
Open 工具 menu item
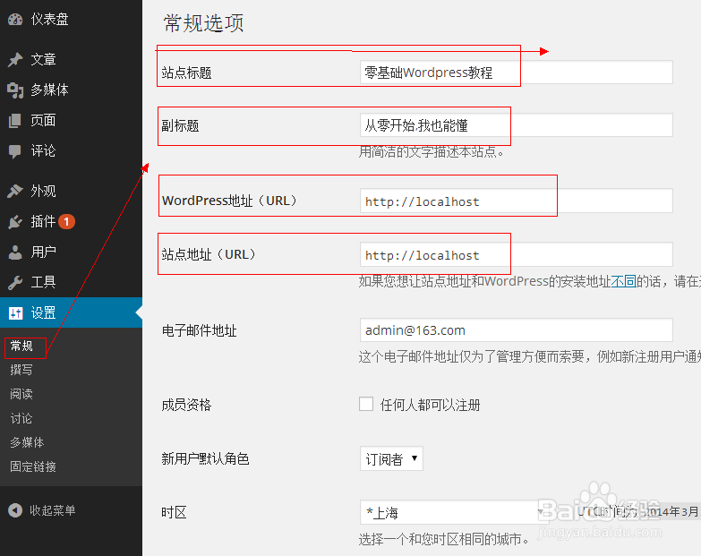(x=43, y=282)
